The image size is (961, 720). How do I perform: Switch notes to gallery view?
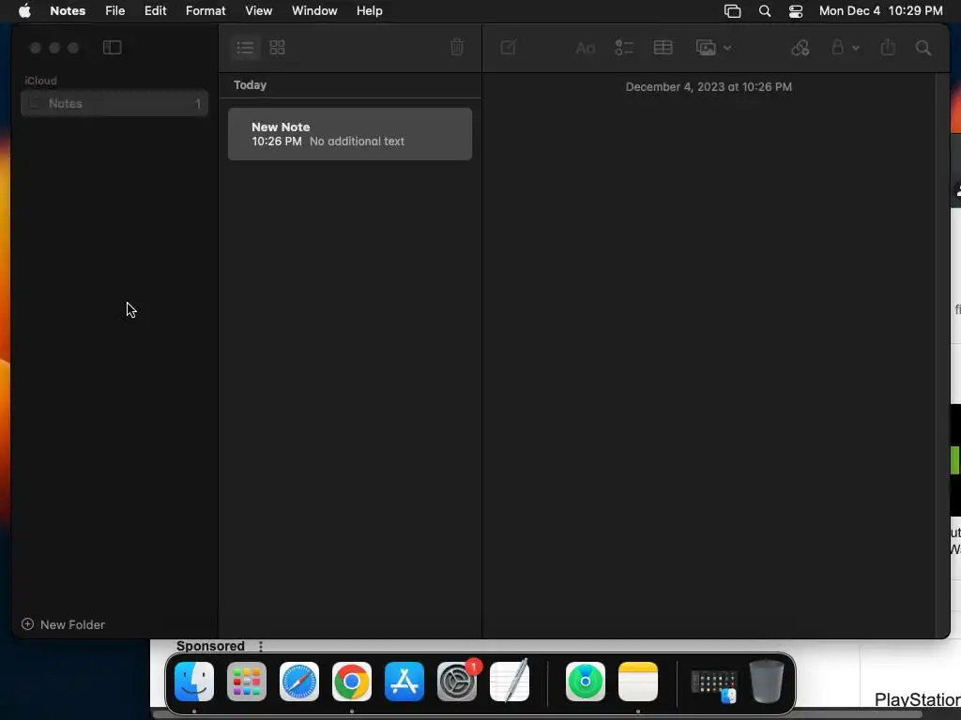coord(278,48)
